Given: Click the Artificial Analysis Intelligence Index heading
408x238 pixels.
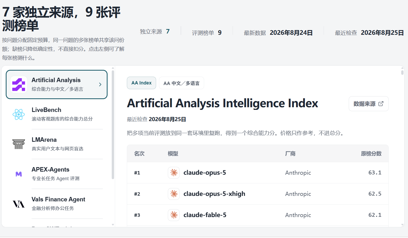Looking at the screenshot, I should coord(222,103).
